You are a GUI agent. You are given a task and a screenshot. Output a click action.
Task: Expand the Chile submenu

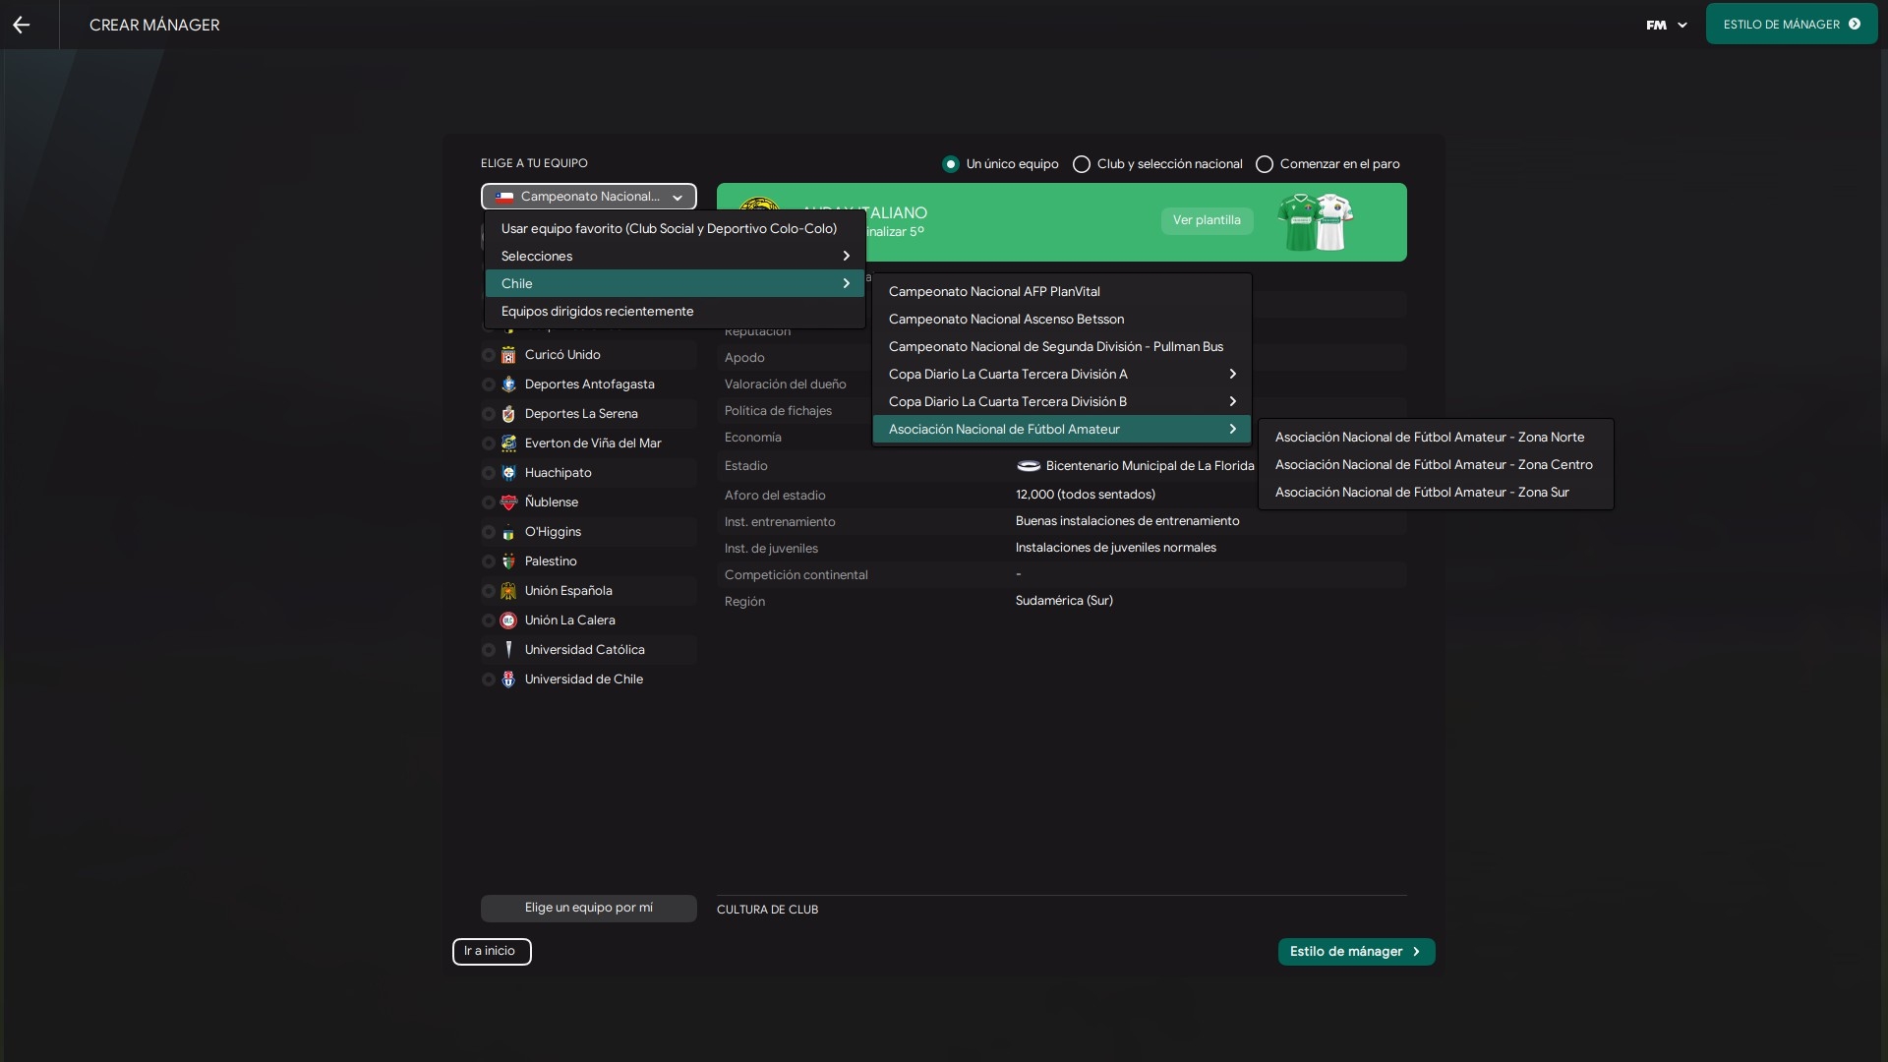(x=675, y=283)
